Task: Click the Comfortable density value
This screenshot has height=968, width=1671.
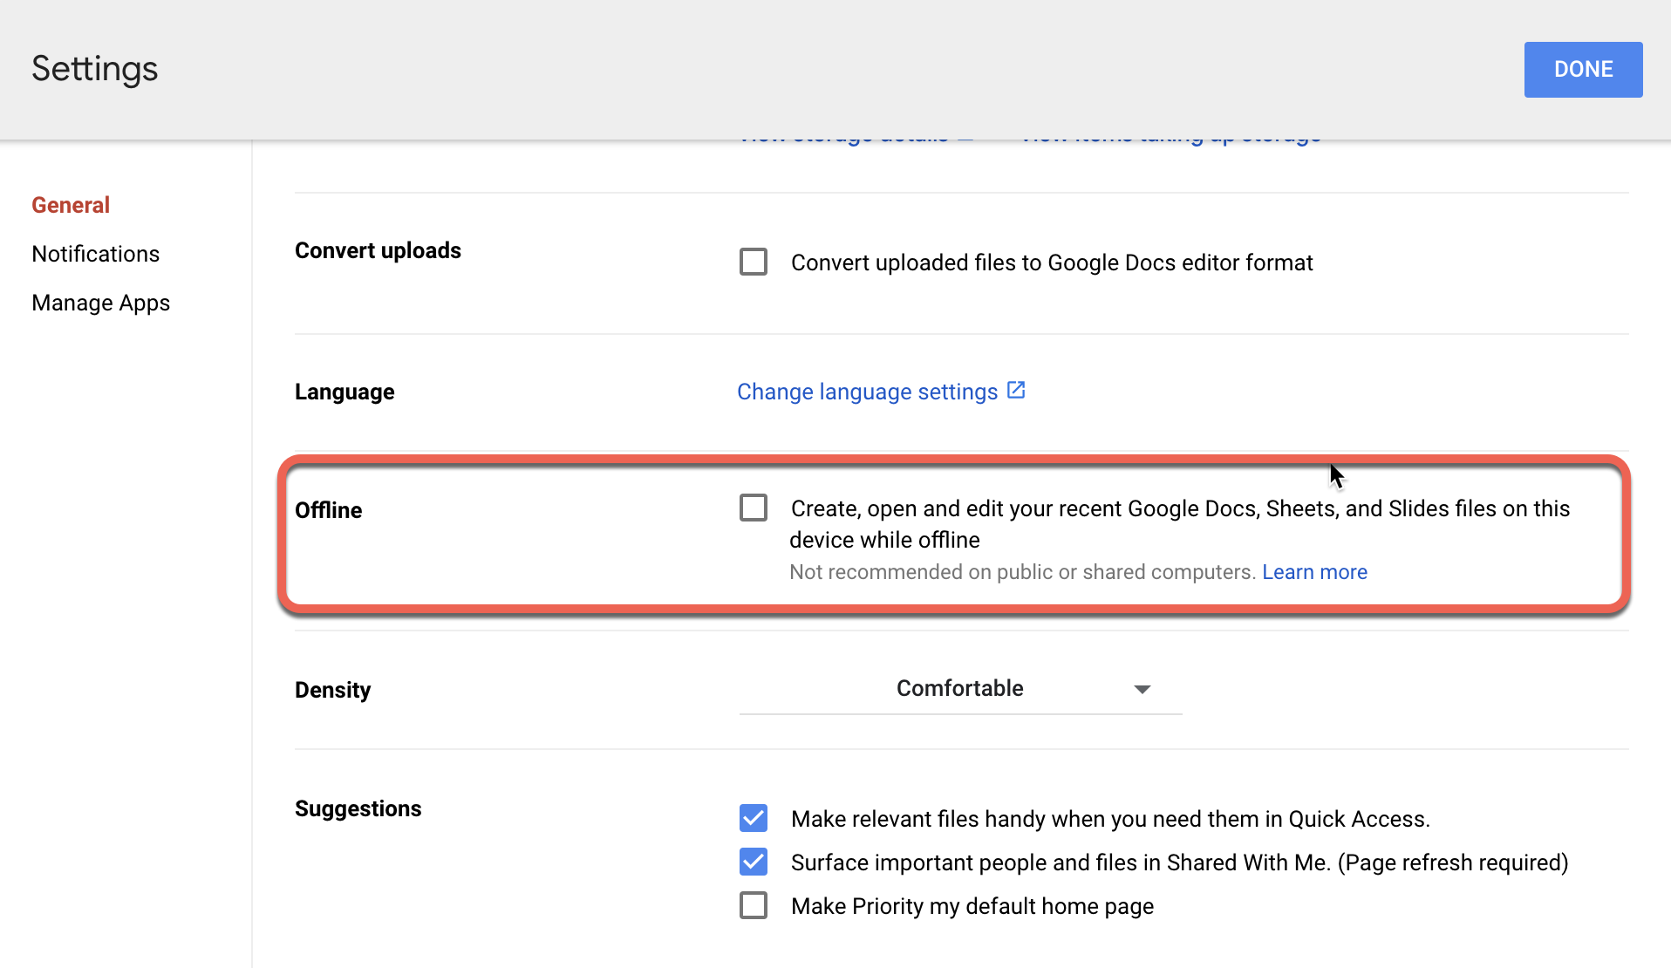Action: click(959, 688)
